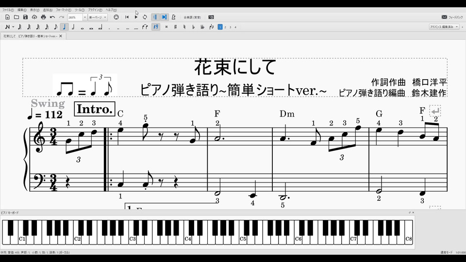
Task: Open the 編集 (Edit) menu
Action: pos(22,10)
